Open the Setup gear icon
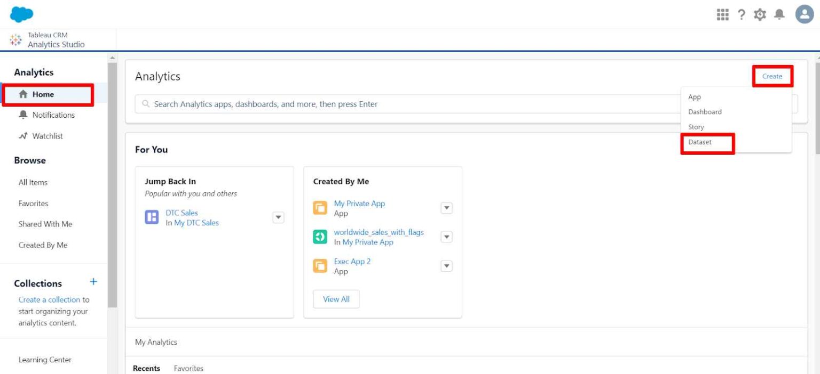The height and width of the screenshot is (374, 820). point(760,15)
